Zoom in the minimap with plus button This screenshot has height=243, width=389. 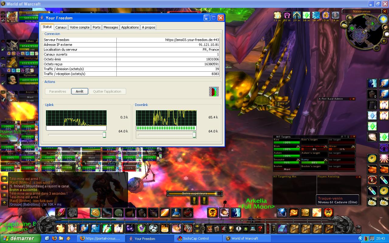click(384, 41)
